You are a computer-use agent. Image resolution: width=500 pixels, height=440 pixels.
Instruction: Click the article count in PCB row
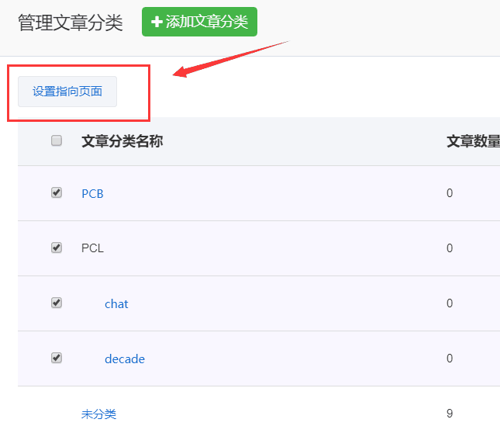[x=450, y=193]
